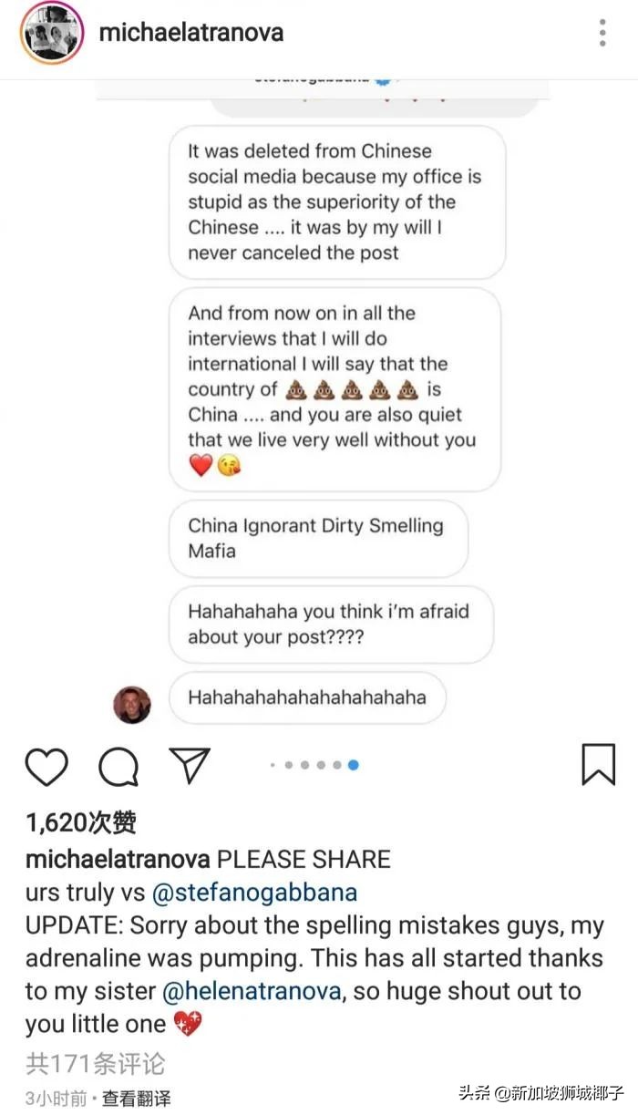View all 171 comments
The width and height of the screenshot is (638, 1115).
[95, 1063]
